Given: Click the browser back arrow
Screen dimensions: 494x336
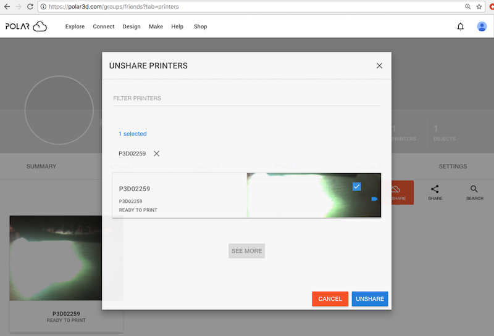Looking at the screenshot, I should click(x=7, y=7).
